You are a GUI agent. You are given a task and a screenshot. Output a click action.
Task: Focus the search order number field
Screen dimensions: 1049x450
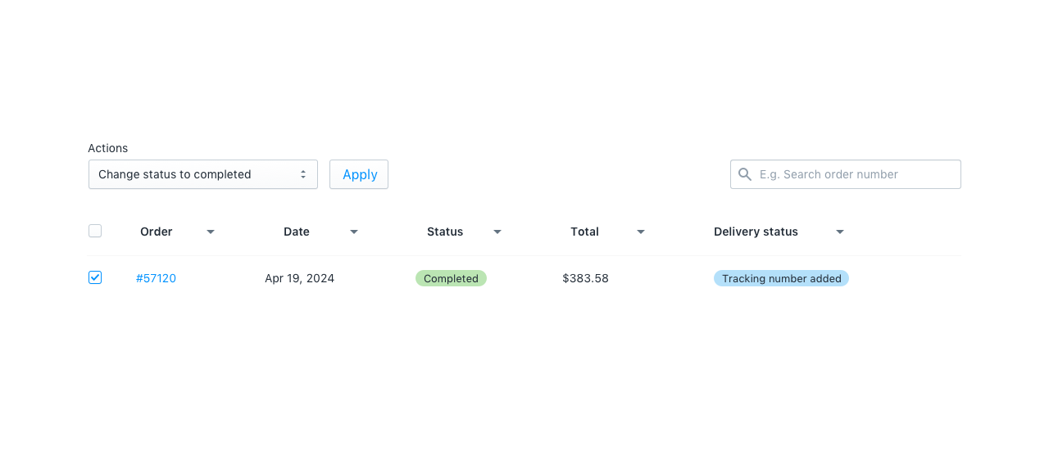(846, 174)
